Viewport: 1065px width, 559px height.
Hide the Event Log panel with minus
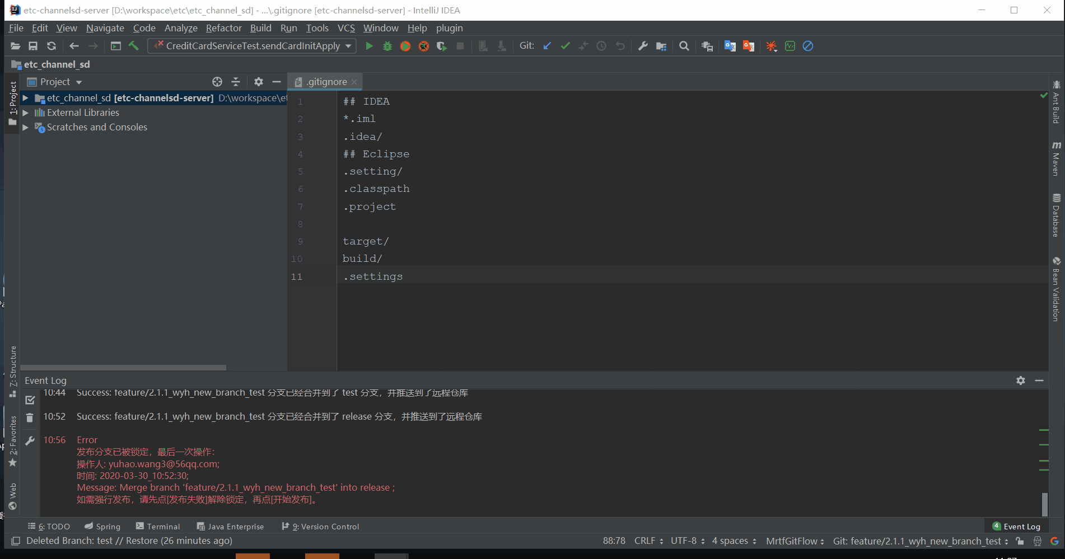pyautogui.click(x=1039, y=381)
